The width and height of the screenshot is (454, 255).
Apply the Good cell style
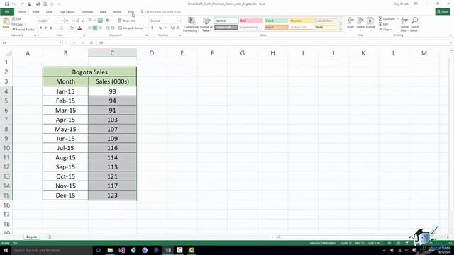pyautogui.click(x=276, y=21)
